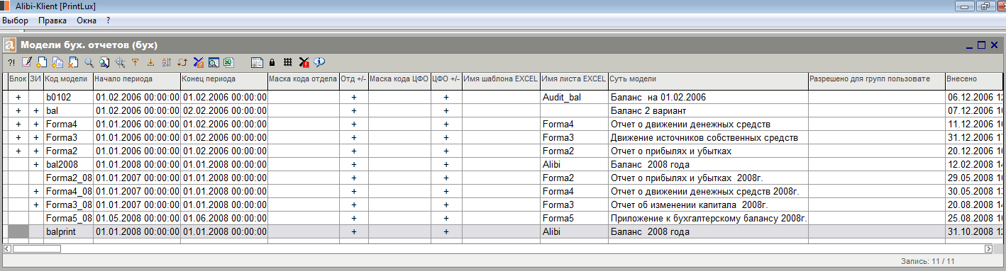Image resolution: width=1006 pixels, height=271 pixels.
Task: Toggle ЦФО +/- for Forma5_08 row
Action: tap(446, 218)
